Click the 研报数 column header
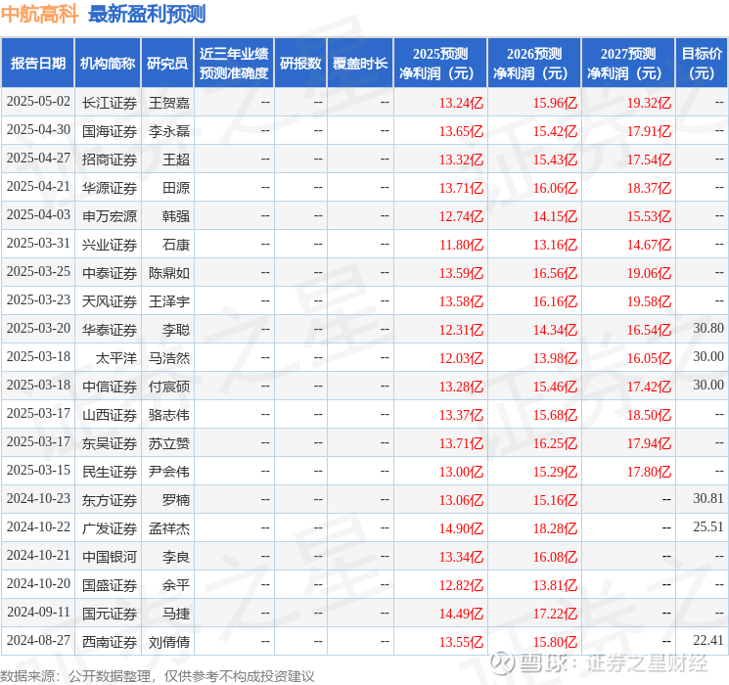The width and height of the screenshot is (729, 685). pos(300,64)
